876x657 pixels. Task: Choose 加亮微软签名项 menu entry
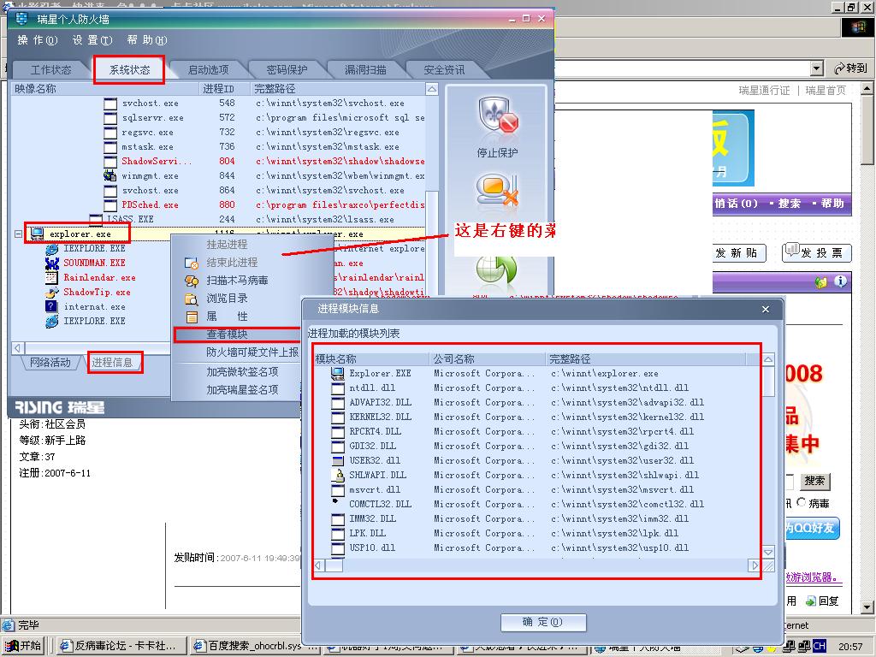pos(242,372)
